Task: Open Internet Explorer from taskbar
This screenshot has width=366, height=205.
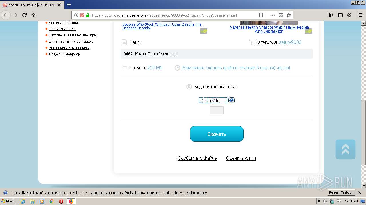Action: (x=23, y=201)
